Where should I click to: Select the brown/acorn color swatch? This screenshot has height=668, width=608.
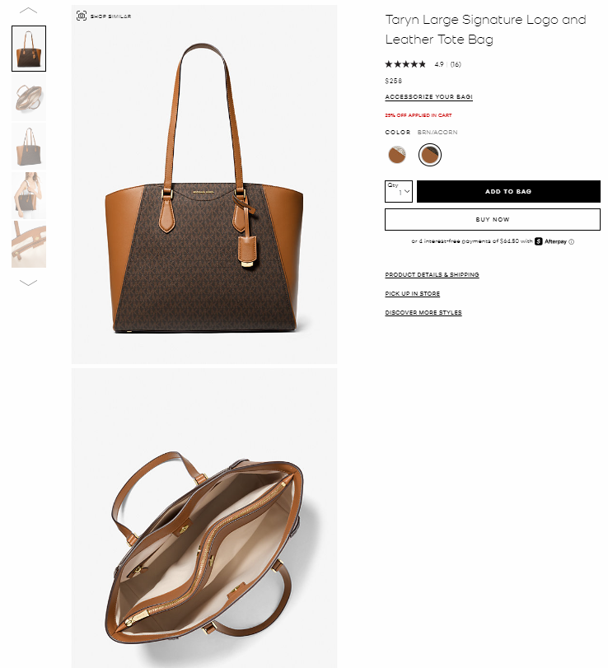point(429,155)
